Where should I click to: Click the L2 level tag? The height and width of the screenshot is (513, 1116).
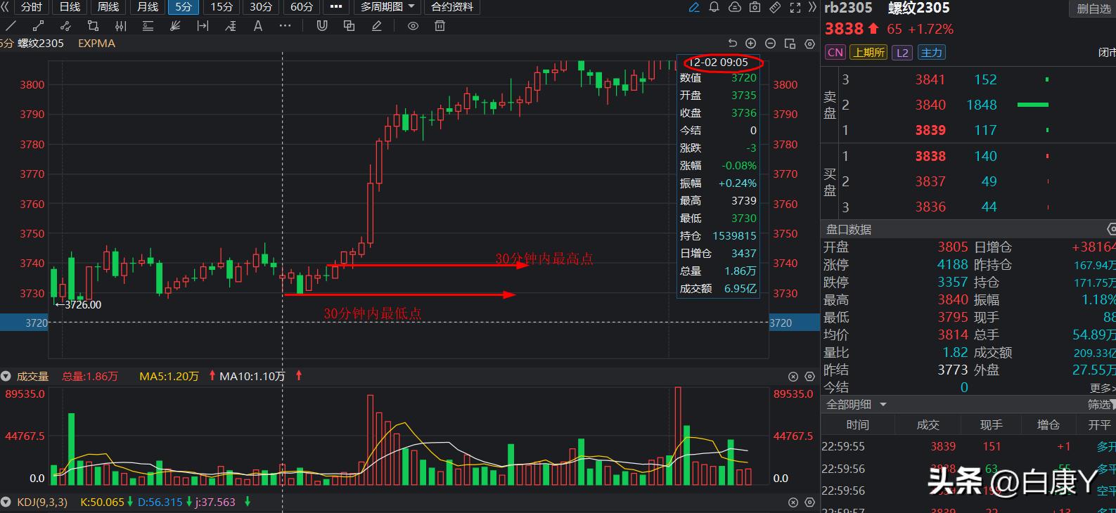[x=902, y=53]
